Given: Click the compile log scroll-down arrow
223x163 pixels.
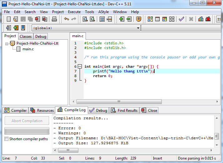Looking at the screenshot, I should tap(217, 145).
